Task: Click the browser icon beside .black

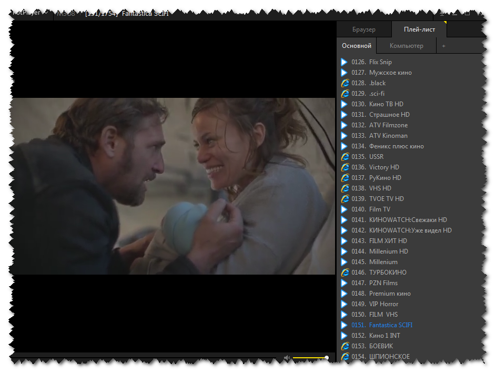Action: [345, 83]
